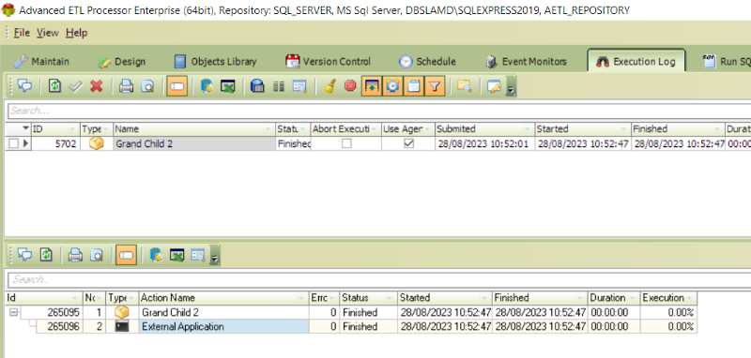Tick the row selector checkbox for ID 5702
The width and height of the screenshot is (751, 358).
tap(13, 144)
